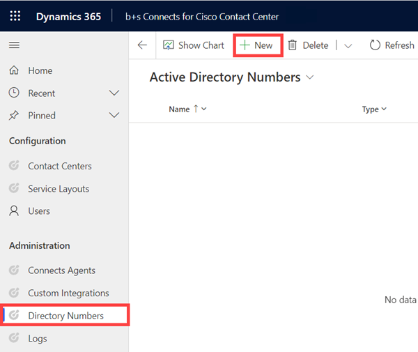418x352 pixels.
Task: Click the Users person icon
Action: pos(14,211)
